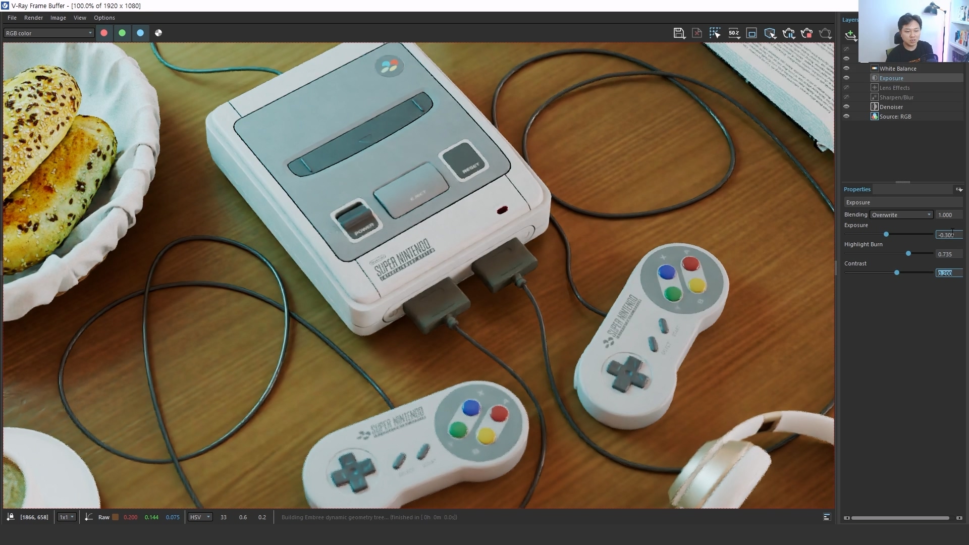Image resolution: width=969 pixels, height=545 pixels.
Task: Click the Contrast 0.200 input field
Action: pyautogui.click(x=949, y=273)
